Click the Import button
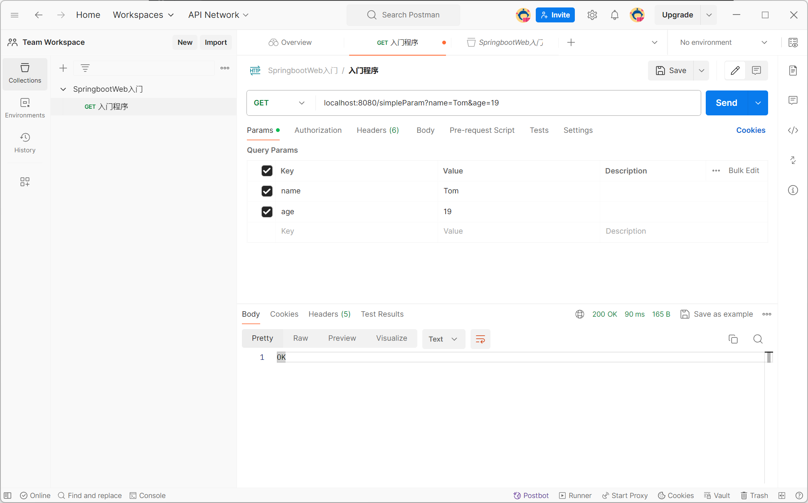Screen dimensions: 808x503 pos(216,42)
